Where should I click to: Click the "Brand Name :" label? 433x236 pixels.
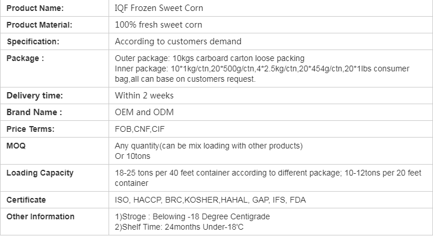[x=34, y=112]
